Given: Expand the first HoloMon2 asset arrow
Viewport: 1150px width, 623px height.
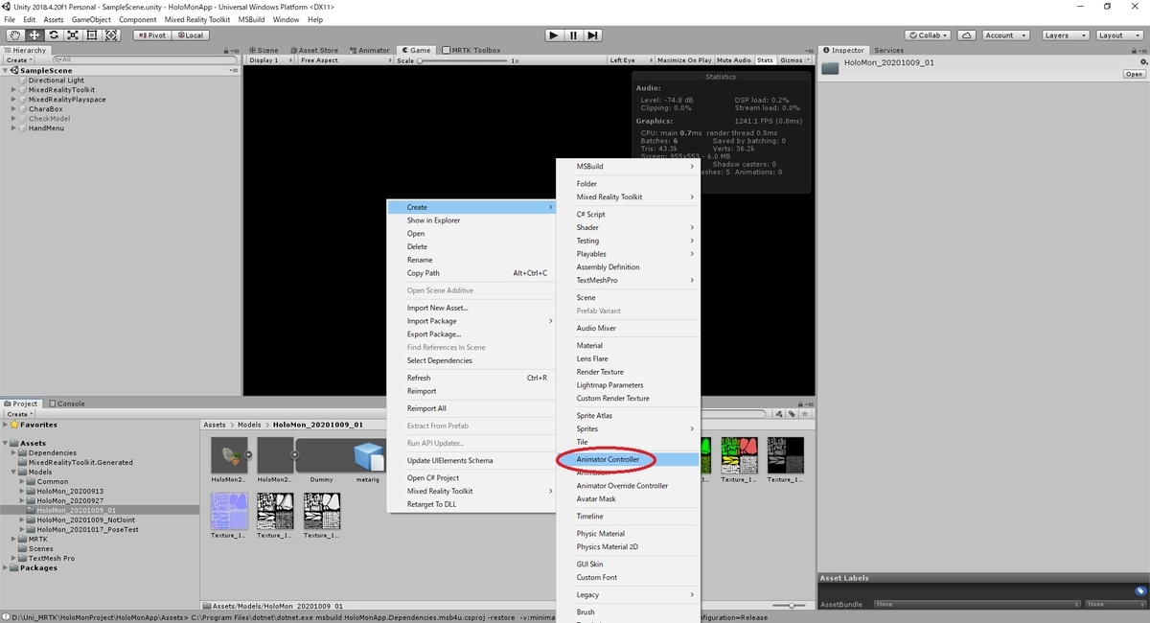Looking at the screenshot, I should pos(250,455).
